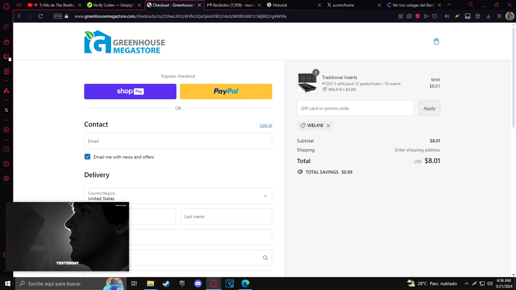
Task: Go back to the previous page
Action: [x=19, y=16]
